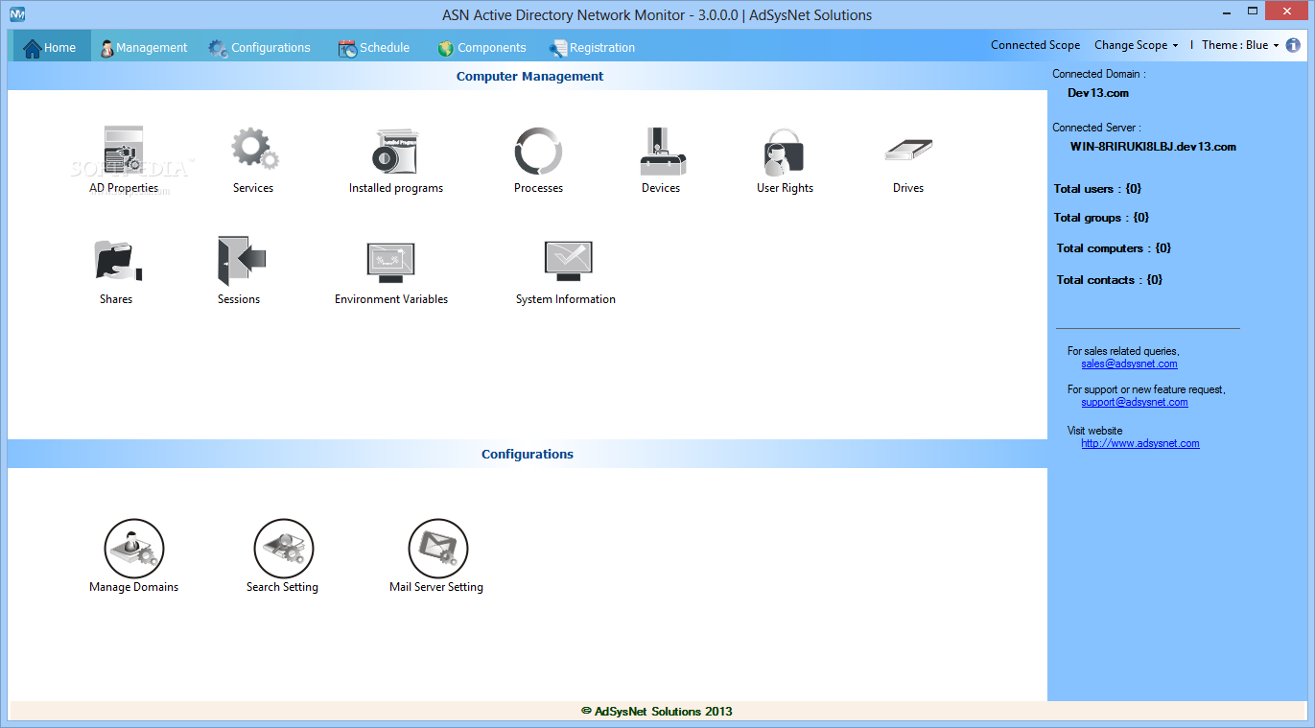Click the Services text label
Viewport: 1315px width, 728px height.
[253, 188]
